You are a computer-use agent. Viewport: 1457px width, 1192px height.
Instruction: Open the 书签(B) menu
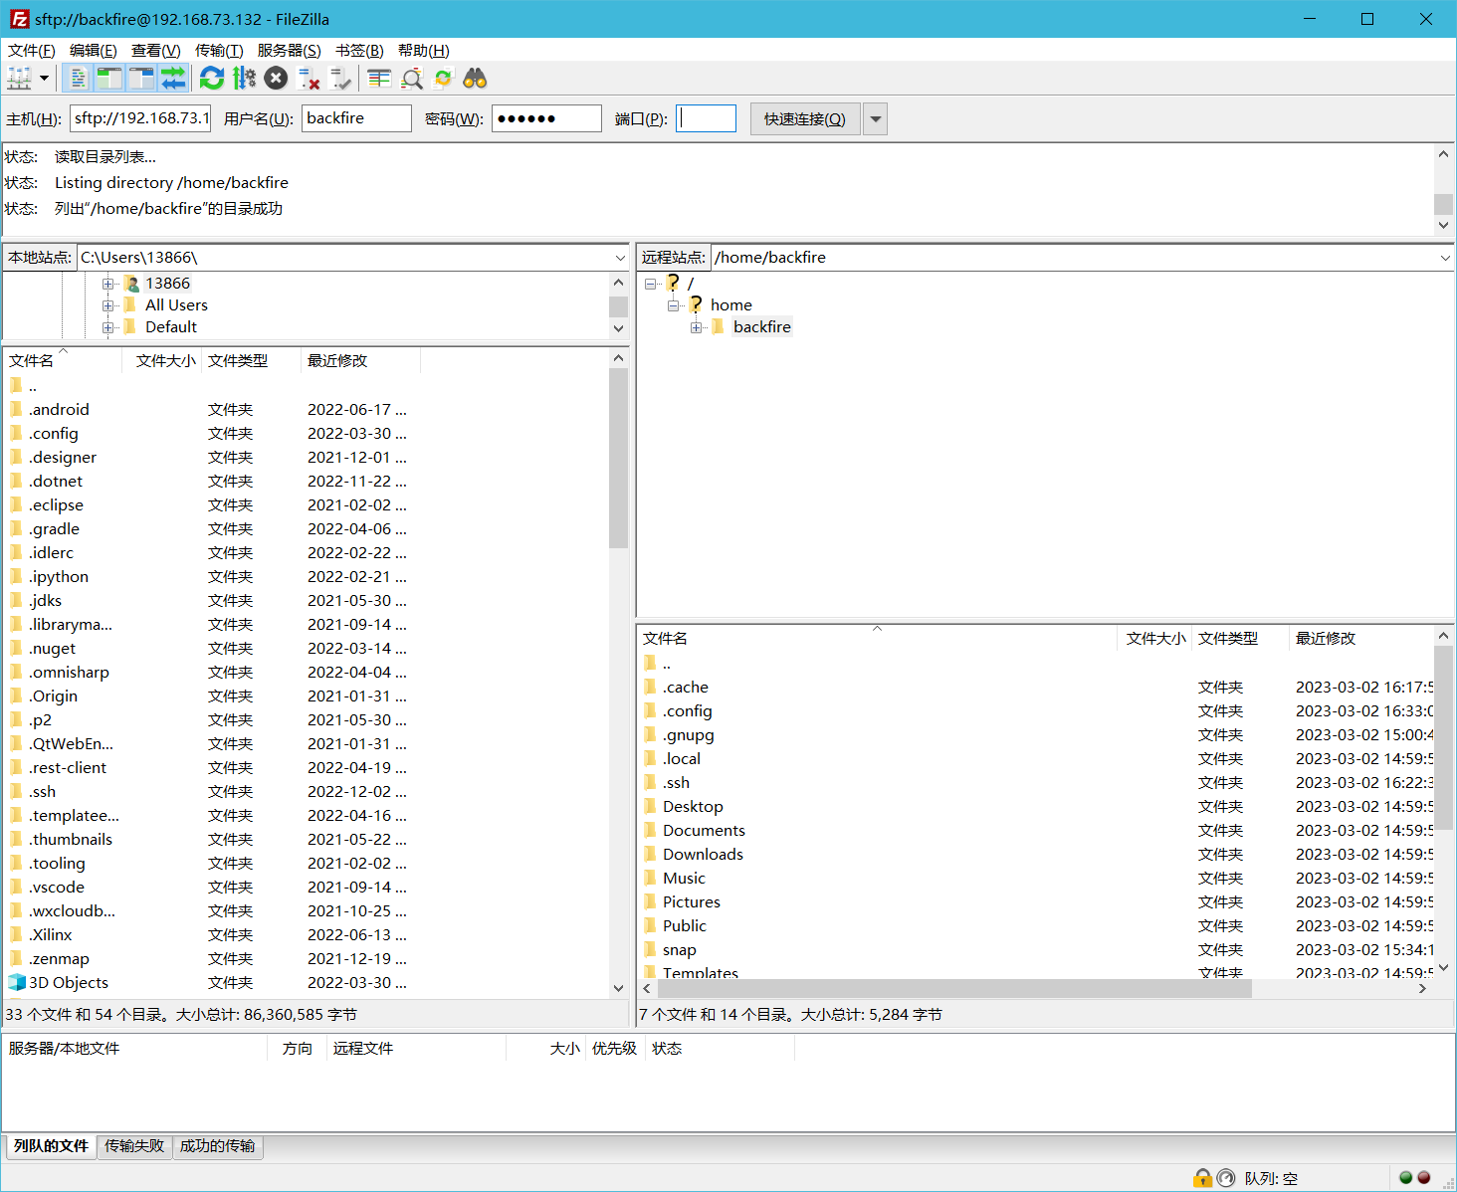click(359, 50)
